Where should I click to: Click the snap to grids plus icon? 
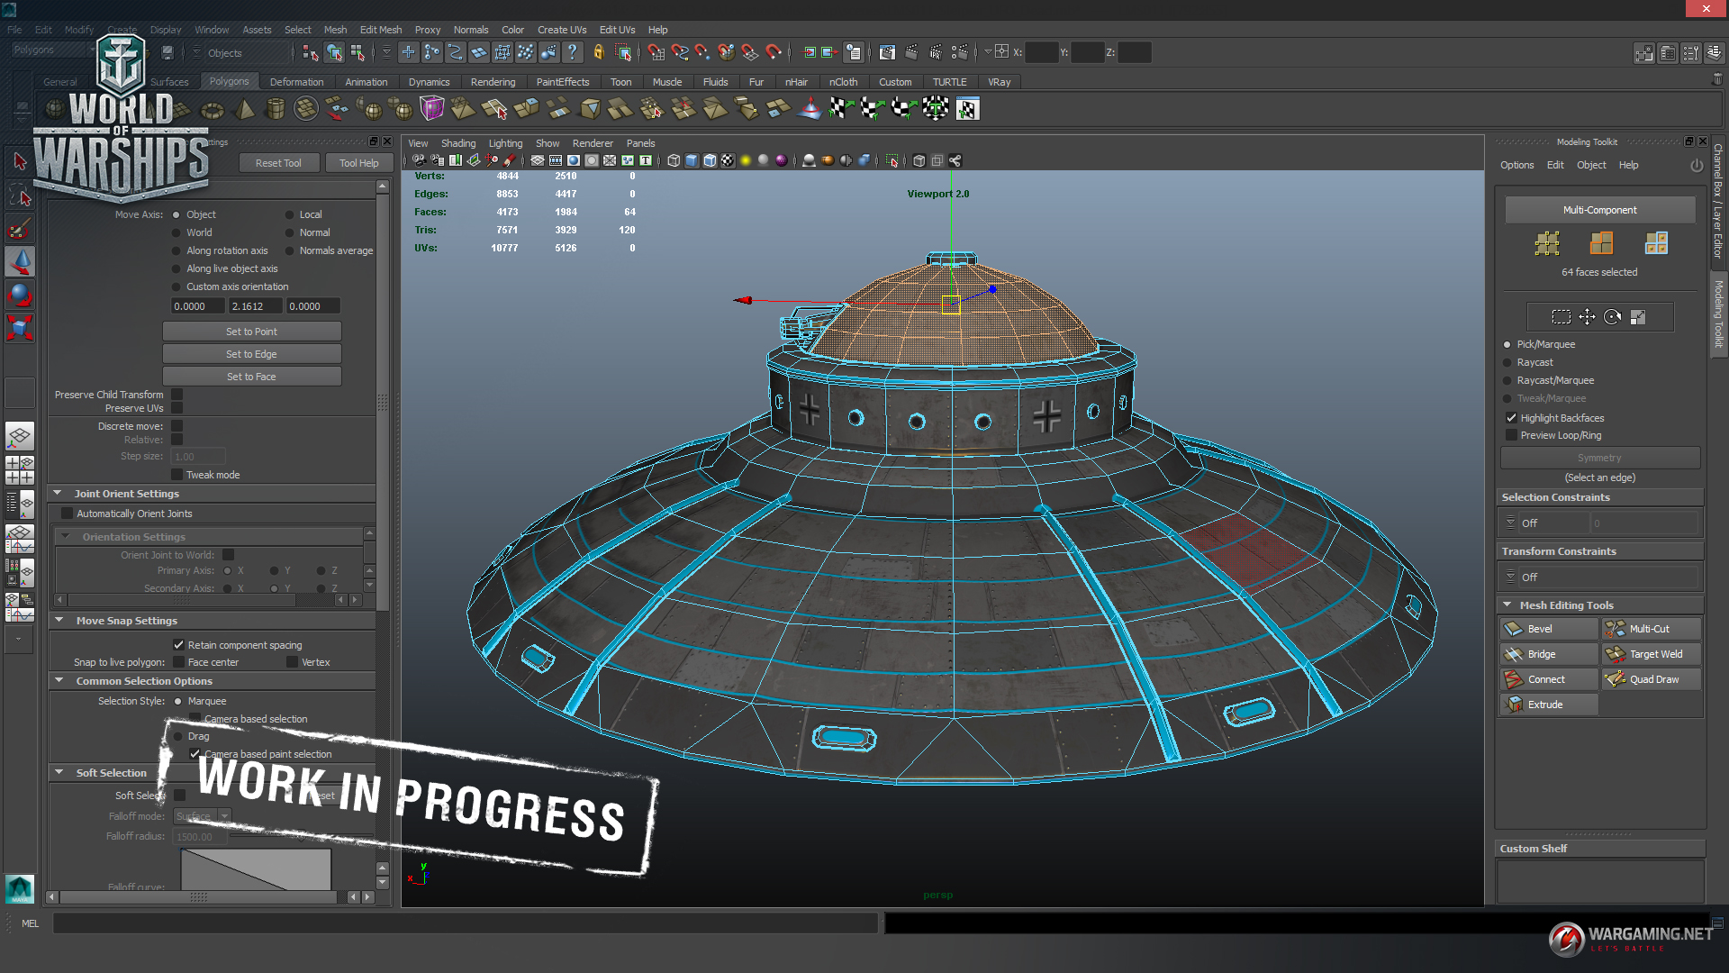[x=408, y=52]
